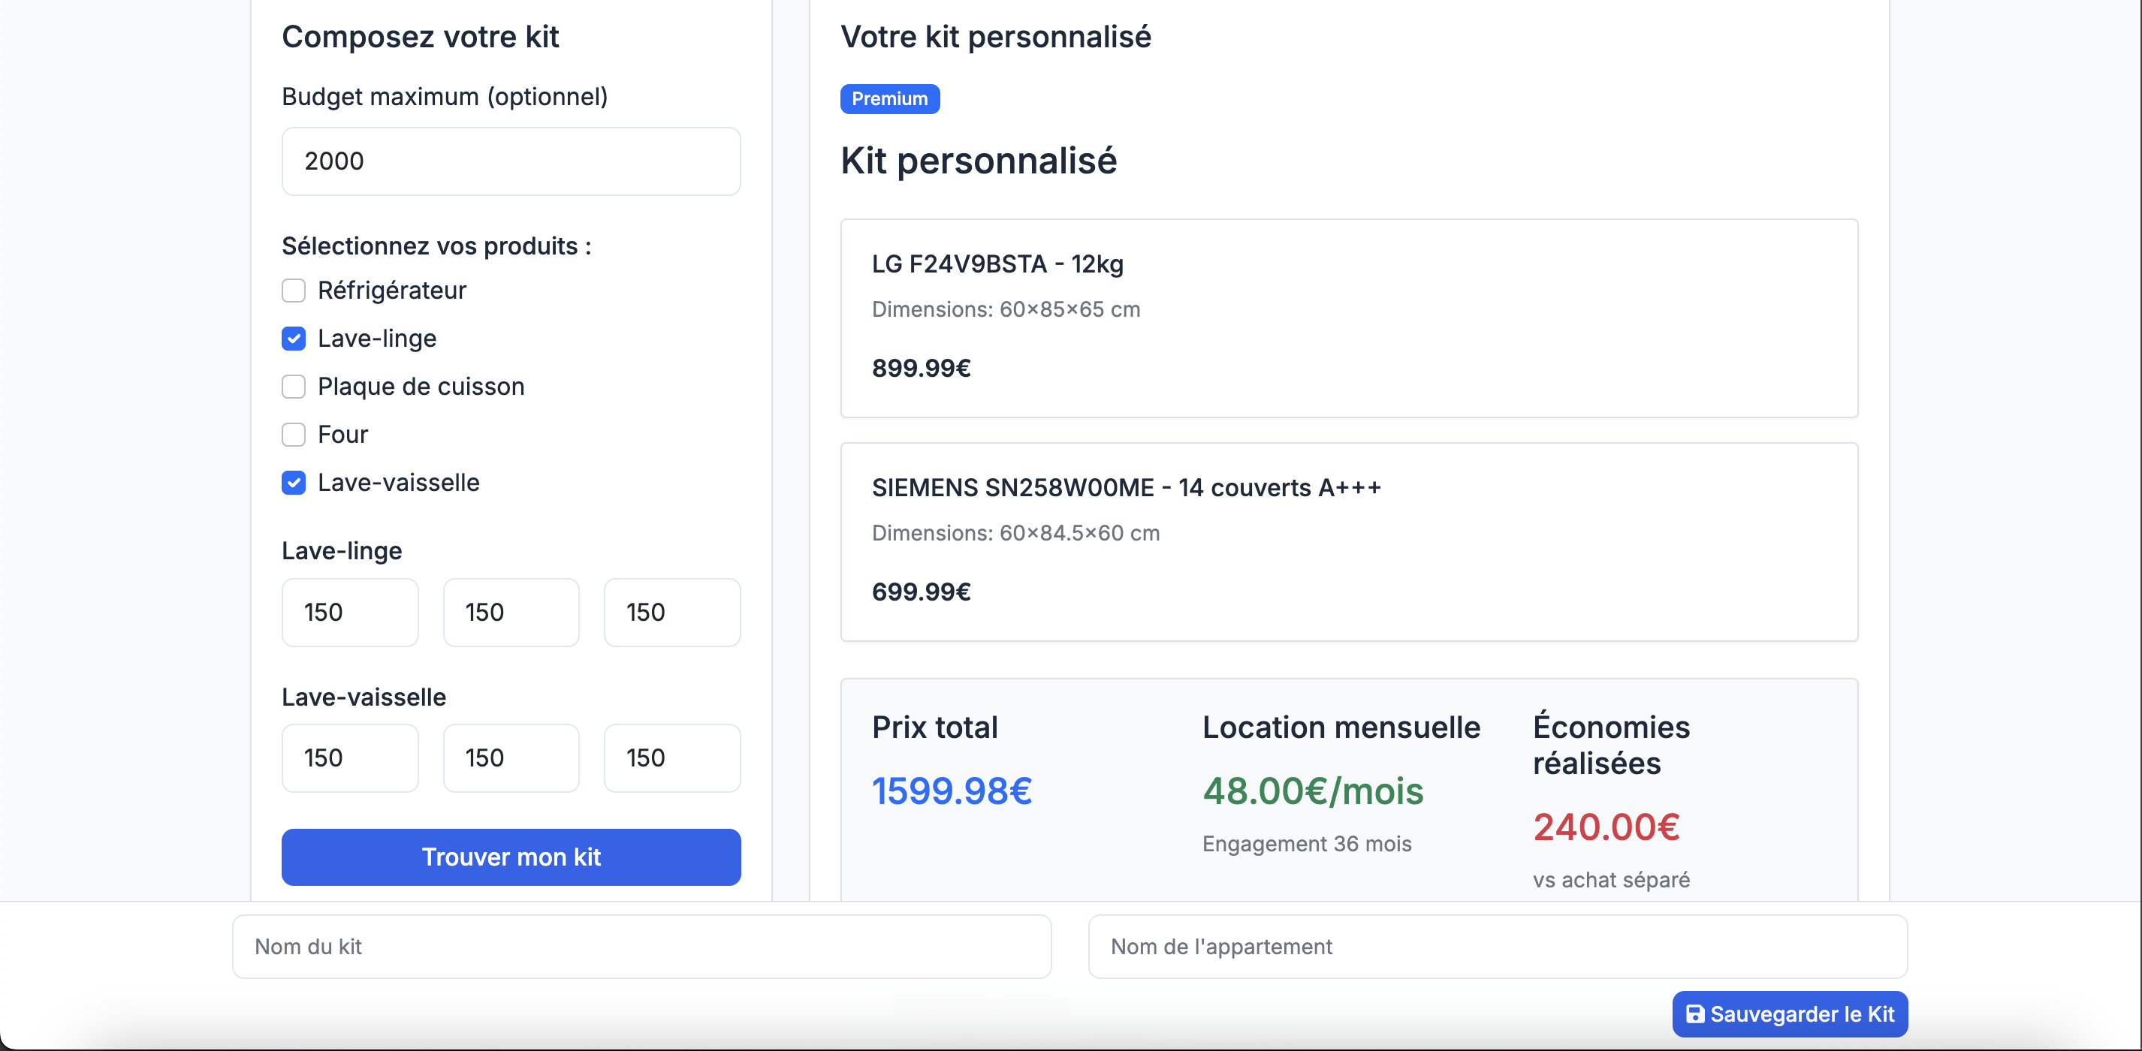Select third Lave-linge dimension field
This screenshot has width=2142, height=1051.
pos(672,613)
